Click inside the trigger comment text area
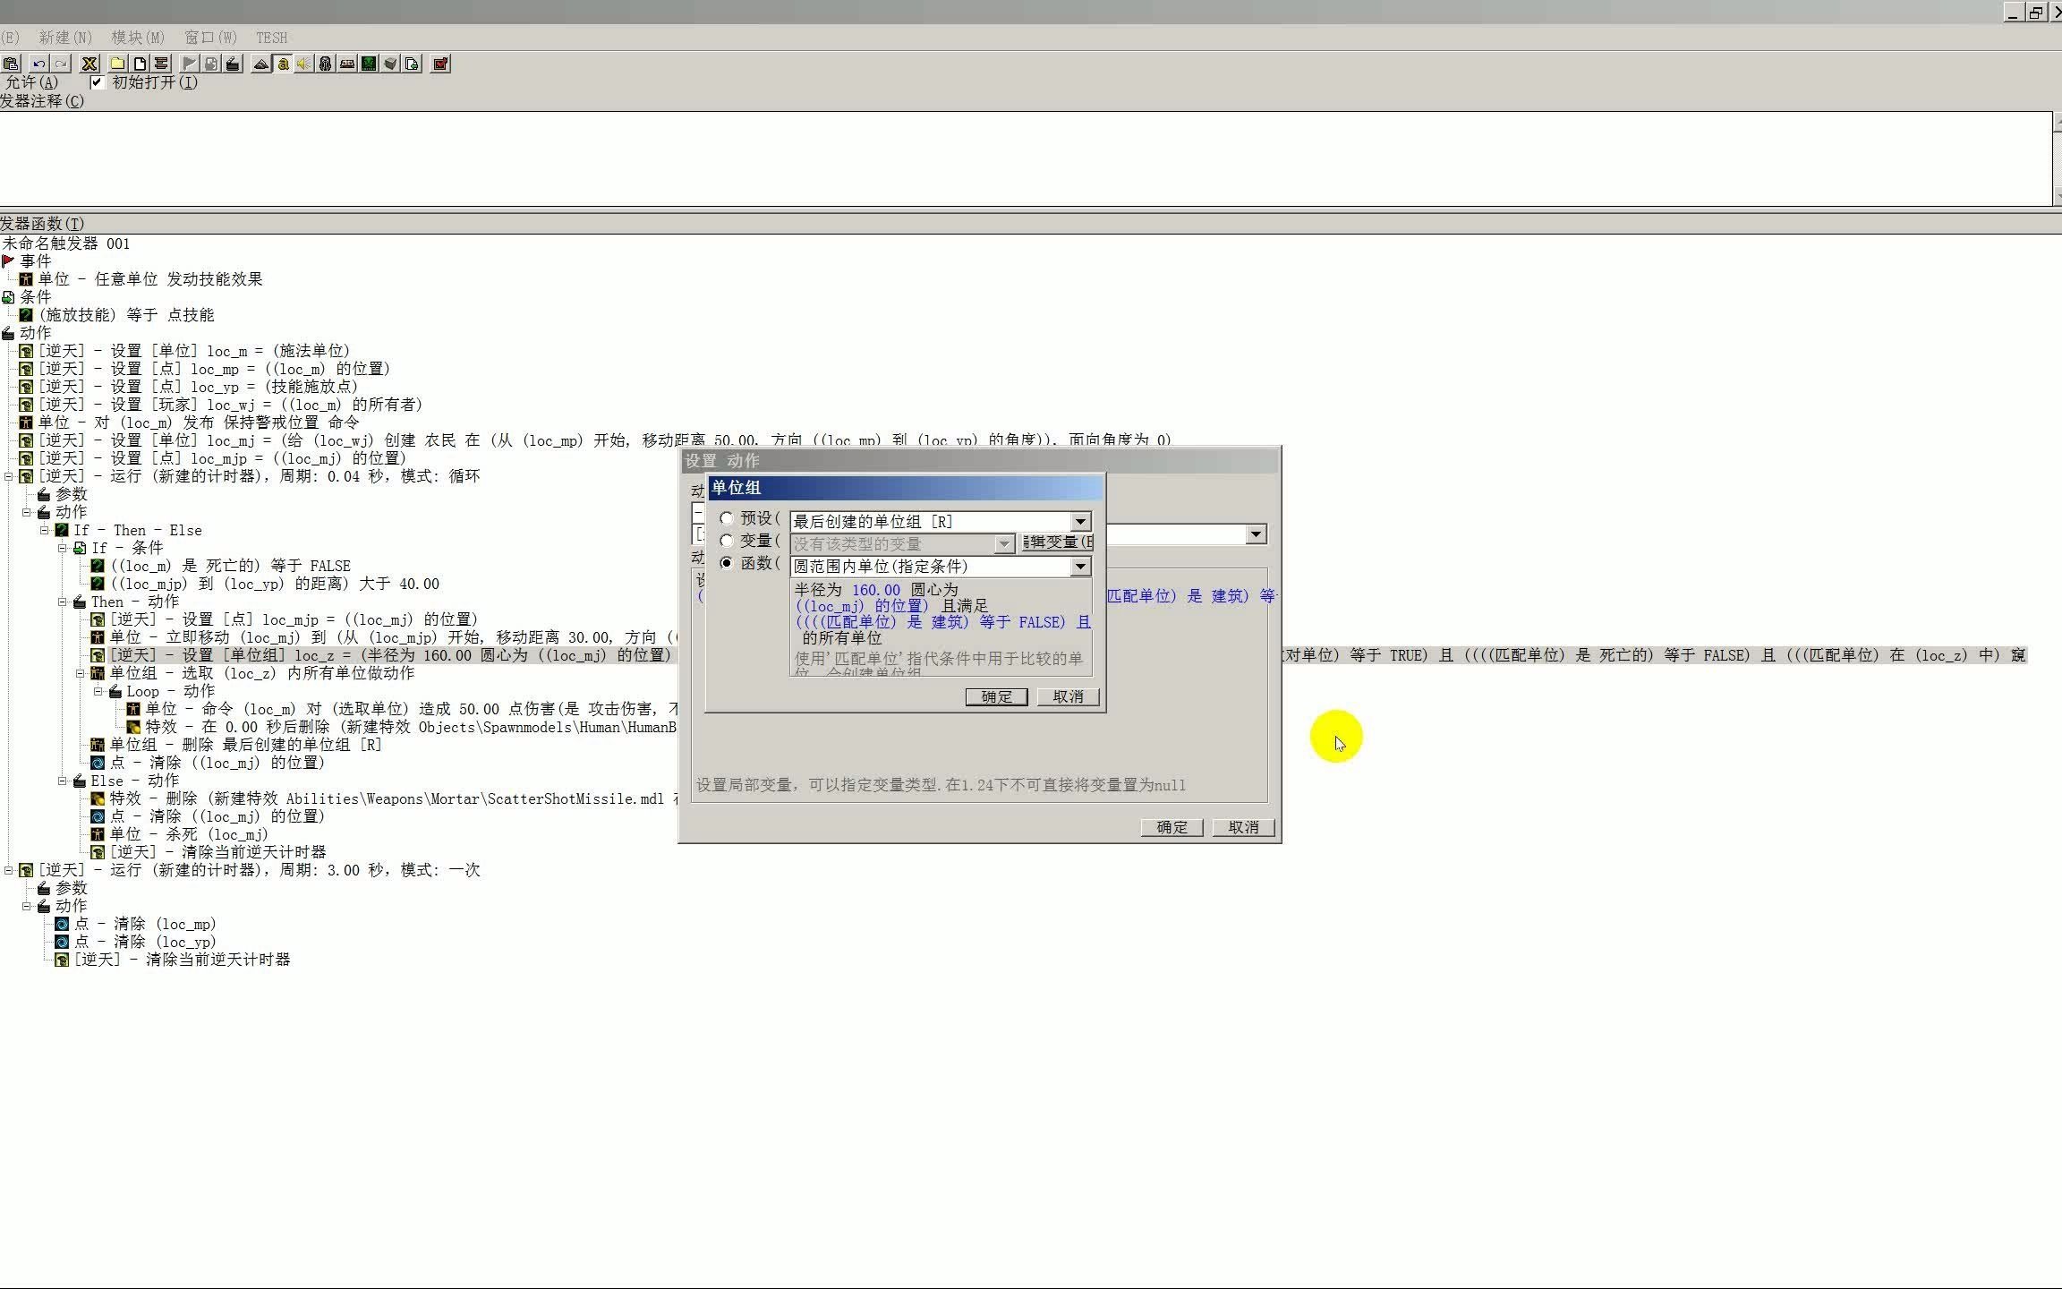The width and height of the screenshot is (2062, 1289). point(1025,158)
